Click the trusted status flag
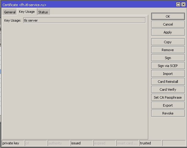The width and height of the screenshot is (187, 148). point(150,143)
